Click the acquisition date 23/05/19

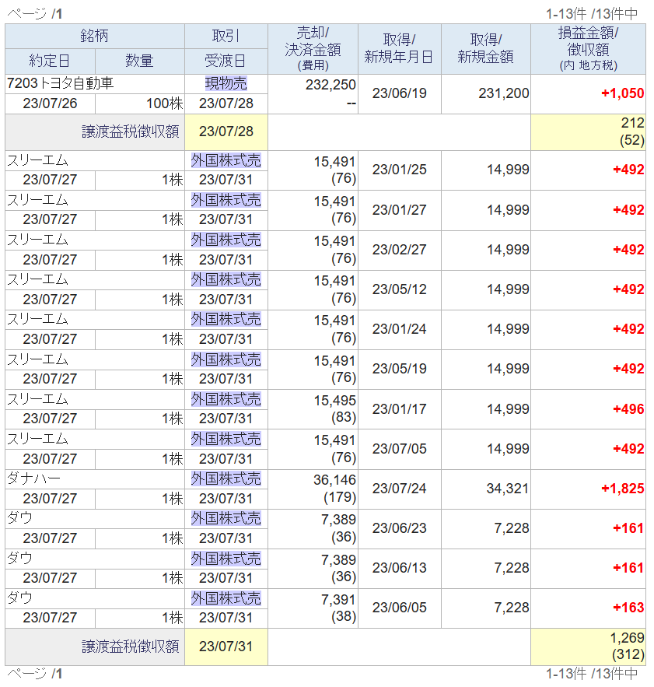pyautogui.click(x=399, y=369)
